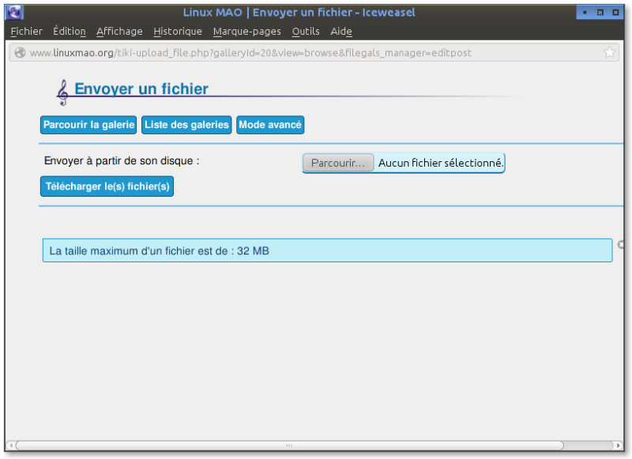Bookmark page with the star icon

pos(609,52)
